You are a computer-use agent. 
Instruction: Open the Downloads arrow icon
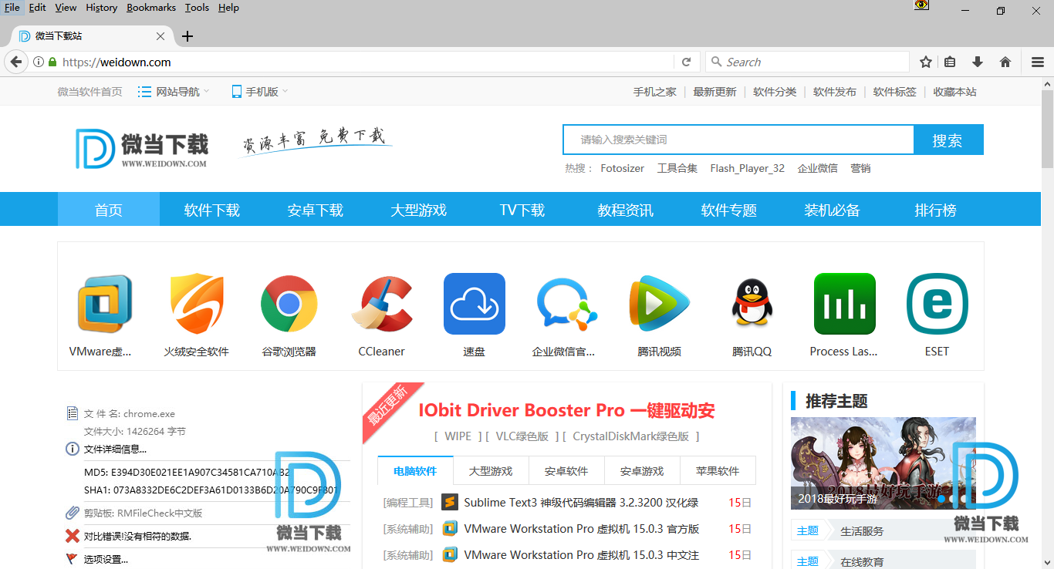coord(978,62)
